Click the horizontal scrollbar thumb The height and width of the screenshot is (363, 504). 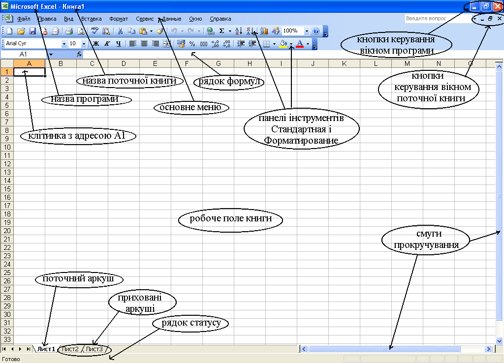[x=384, y=349]
